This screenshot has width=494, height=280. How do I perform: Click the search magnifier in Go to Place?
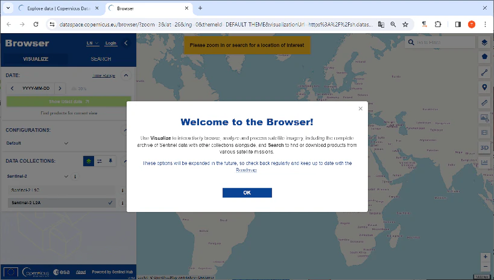point(411,42)
